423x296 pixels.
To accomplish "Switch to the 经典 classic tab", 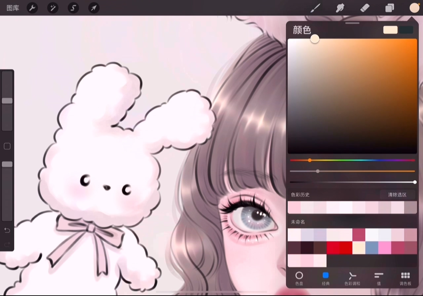I will 326,278.
